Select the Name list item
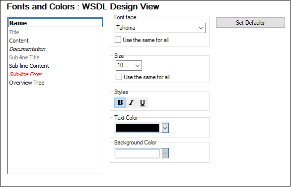The image size is (291, 187). (56, 23)
